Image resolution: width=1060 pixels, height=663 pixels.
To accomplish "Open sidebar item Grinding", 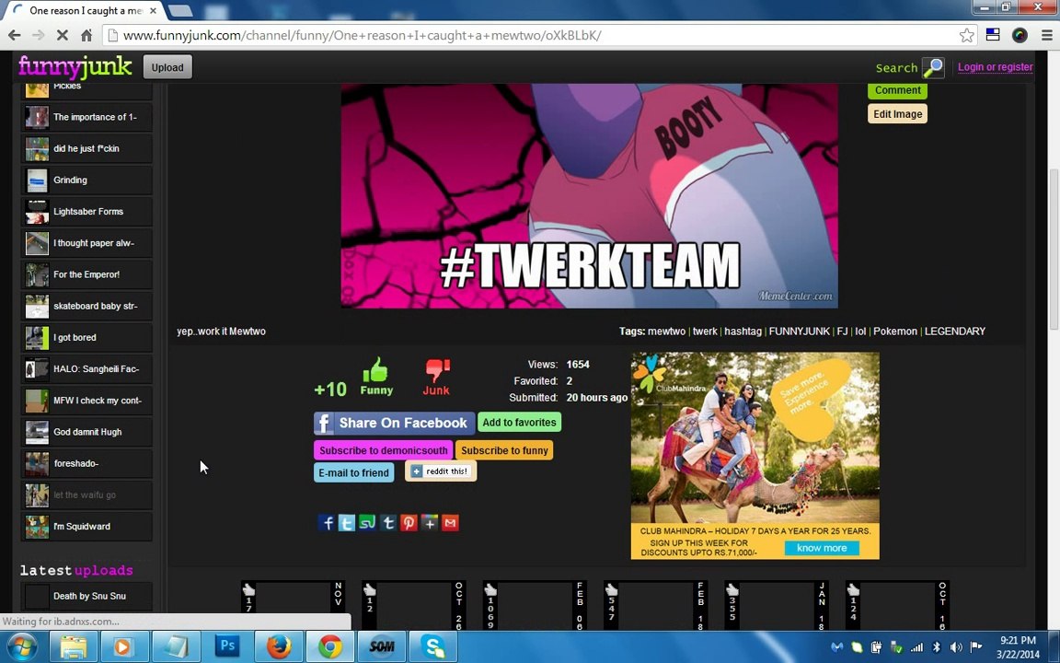I will point(86,180).
